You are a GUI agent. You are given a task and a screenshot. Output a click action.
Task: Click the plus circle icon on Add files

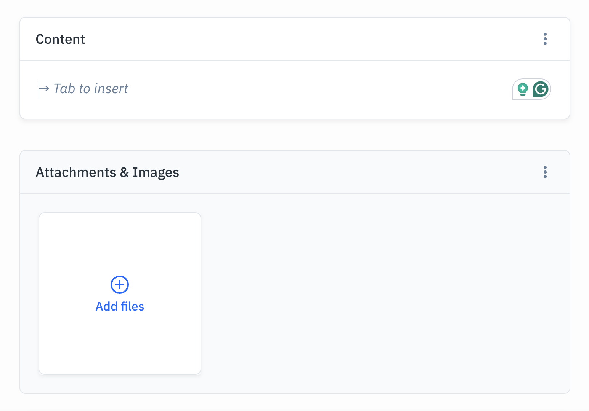(119, 284)
